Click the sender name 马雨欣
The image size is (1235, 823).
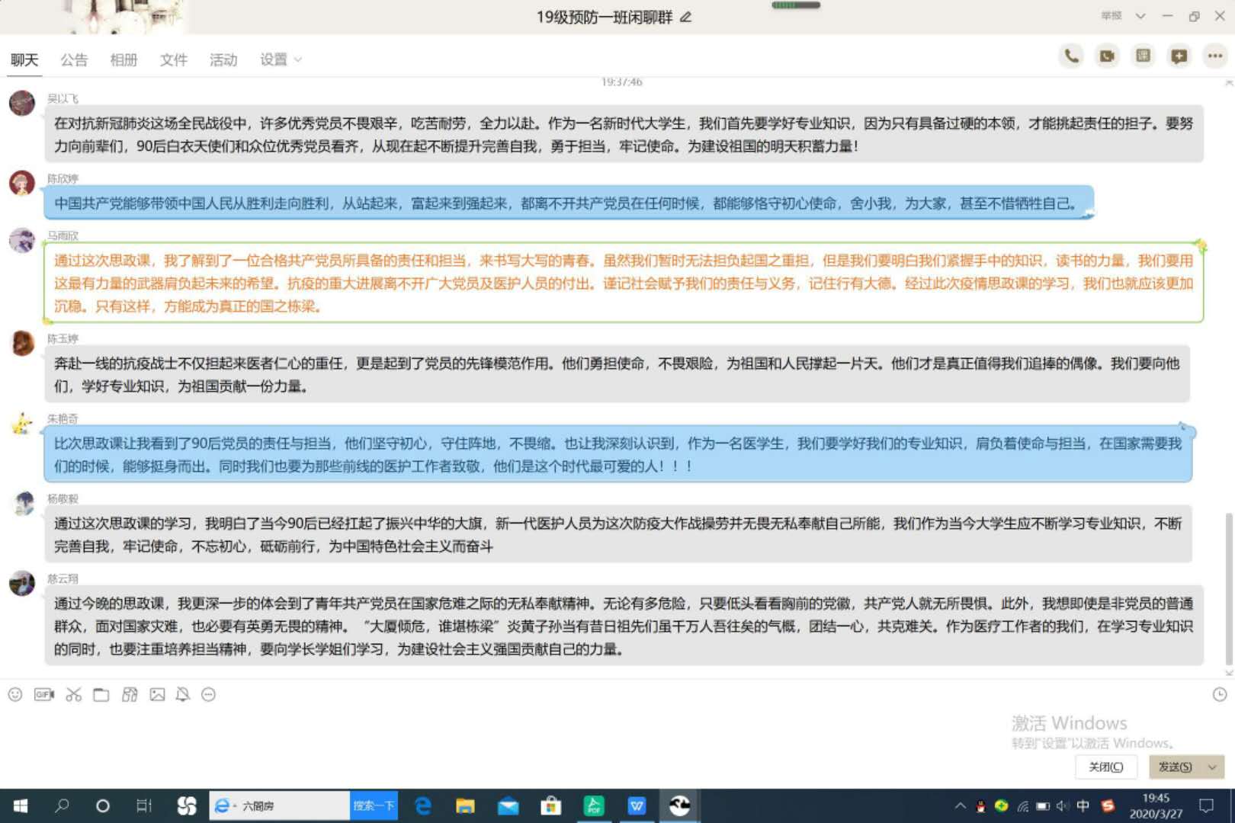point(63,235)
